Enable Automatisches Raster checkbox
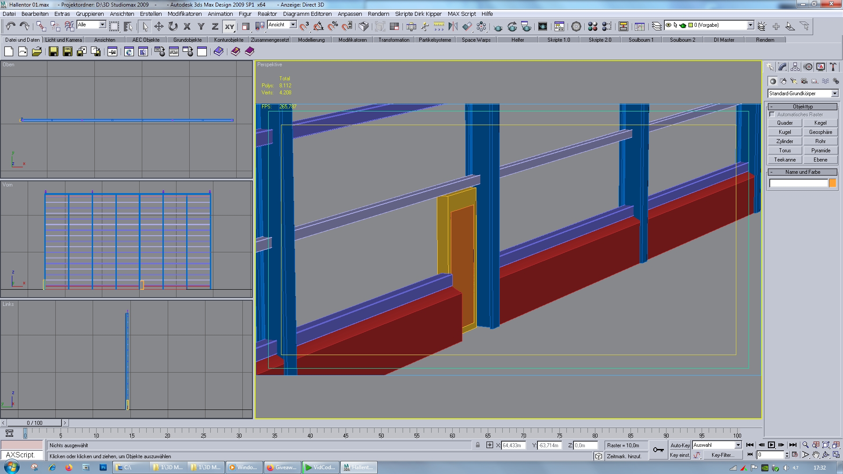The image size is (843, 474). (x=772, y=114)
